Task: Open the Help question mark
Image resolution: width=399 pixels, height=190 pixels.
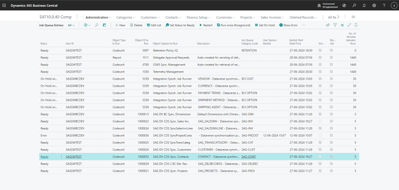Action: click(384, 5)
